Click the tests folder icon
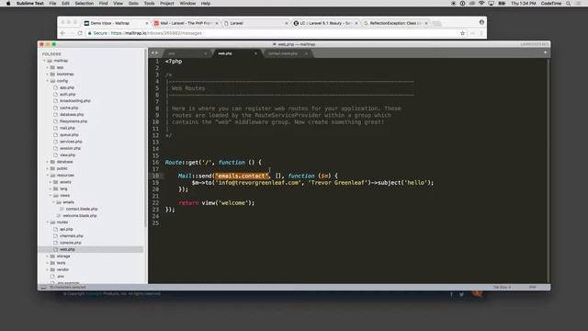The height and width of the screenshot is (331, 588). (x=52, y=263)
